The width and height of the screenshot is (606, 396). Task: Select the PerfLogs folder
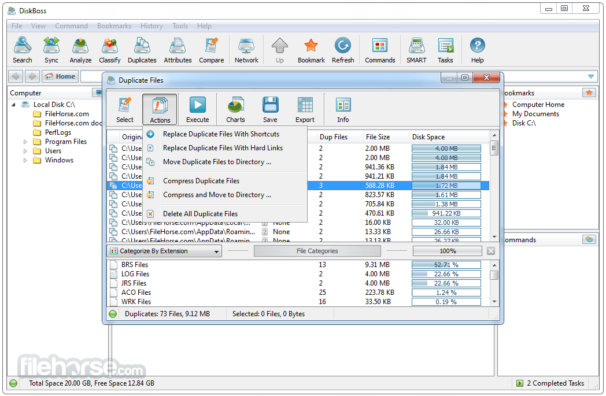click(x=58, y=132)
